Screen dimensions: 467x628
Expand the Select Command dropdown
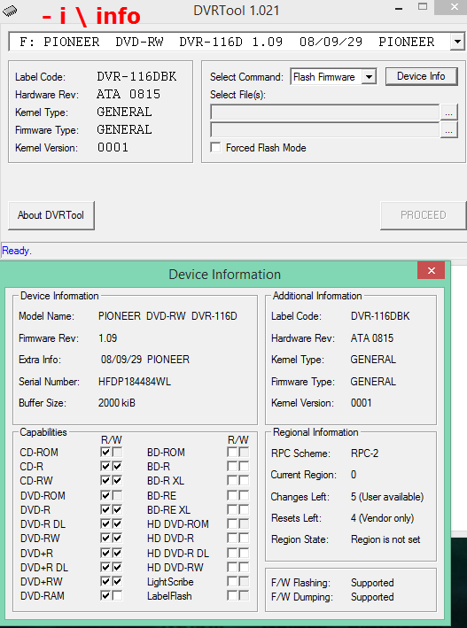point(369,76)
